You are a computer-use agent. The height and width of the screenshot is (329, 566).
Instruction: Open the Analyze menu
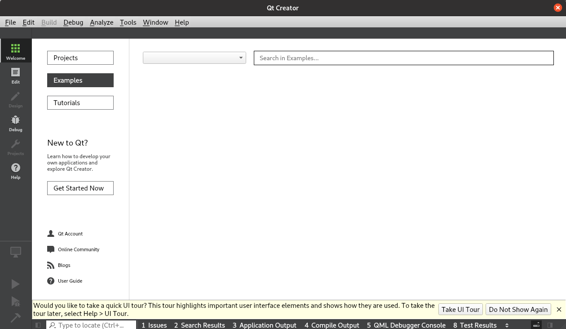pyautogui.click(x=102, y=22)
